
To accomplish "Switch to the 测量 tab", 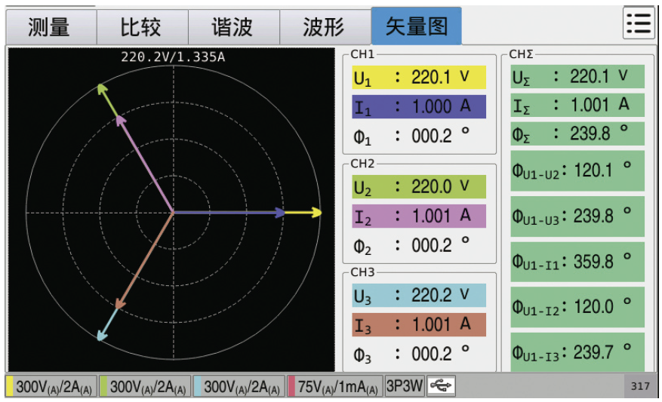I will [50, 27].
